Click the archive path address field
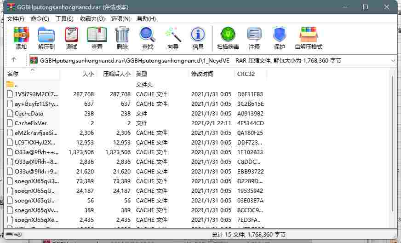 tap(213, 61)
